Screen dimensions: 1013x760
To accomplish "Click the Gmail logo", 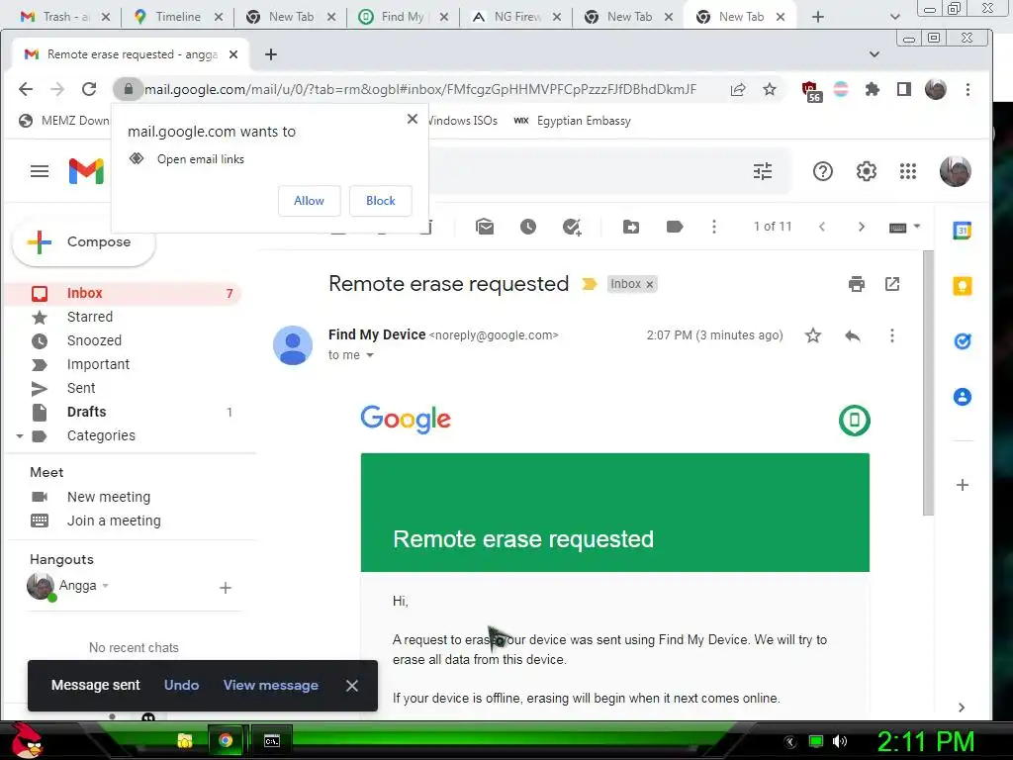I will pyautogui.click(x=86, y=171).
